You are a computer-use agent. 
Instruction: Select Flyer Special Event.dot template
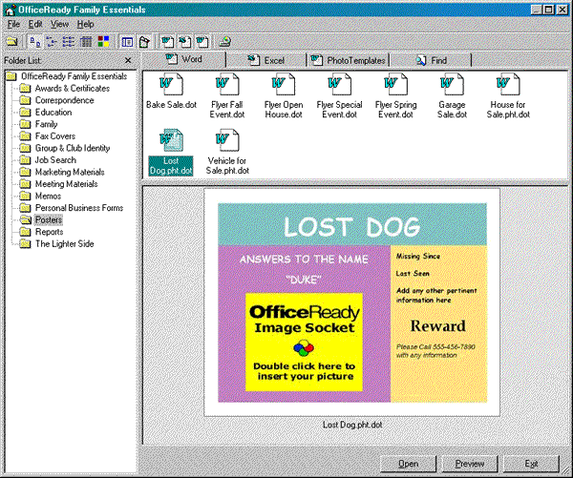pos(339,95)
